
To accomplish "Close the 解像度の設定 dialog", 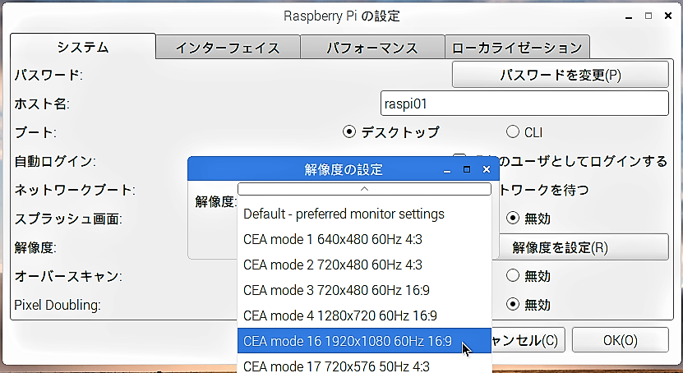I will point(487,169).
